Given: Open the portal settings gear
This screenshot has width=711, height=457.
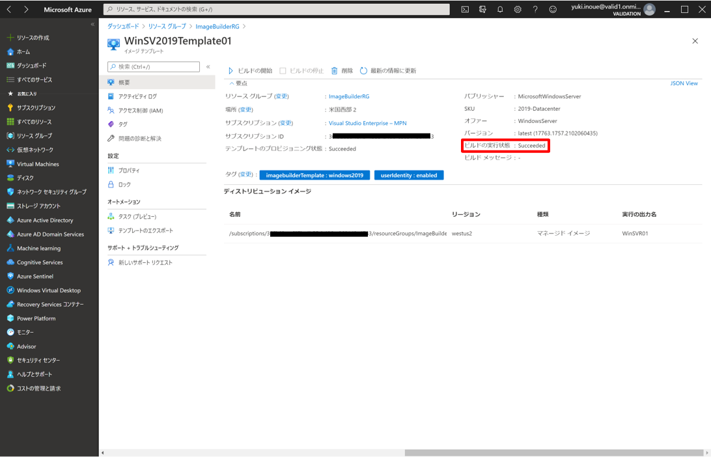Looking at the screenshot, I should click(x=518, y=9).
